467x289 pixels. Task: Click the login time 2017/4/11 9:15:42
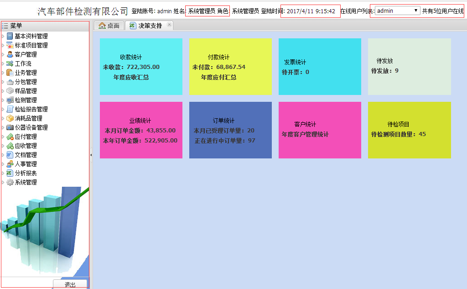click(311, 11)
